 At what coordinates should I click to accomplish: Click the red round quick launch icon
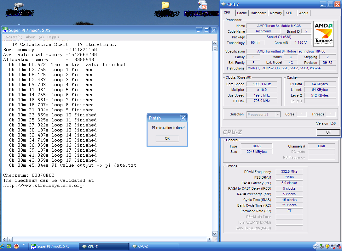16,246
